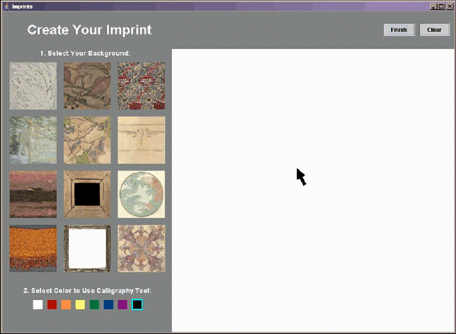Viewport: 456px width, 334px height.
Task: Select the green calligraphy color swatch
Action: click(x=94, y=305)
